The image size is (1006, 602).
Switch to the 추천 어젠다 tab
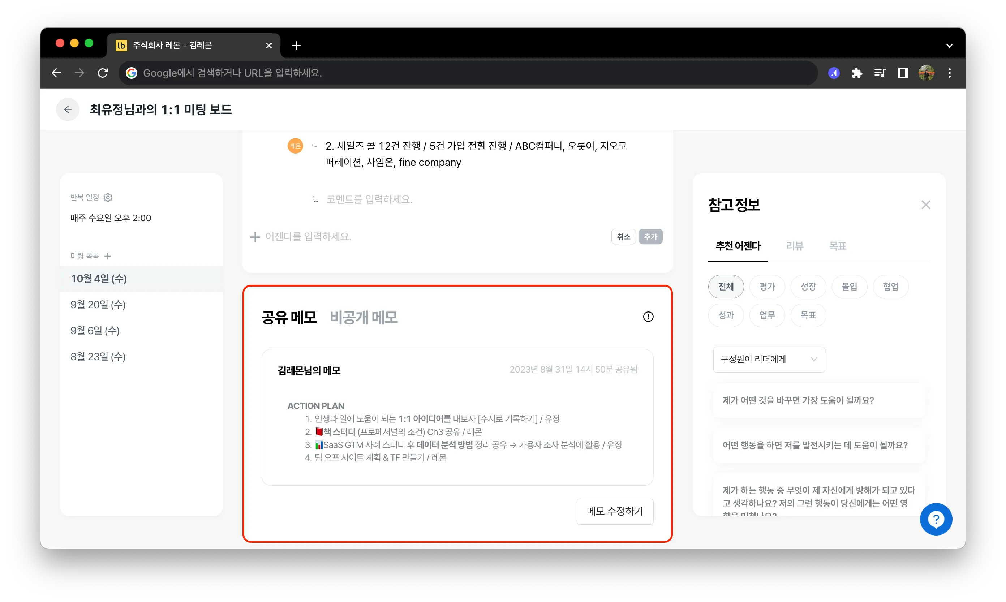(x=738, y=246)
